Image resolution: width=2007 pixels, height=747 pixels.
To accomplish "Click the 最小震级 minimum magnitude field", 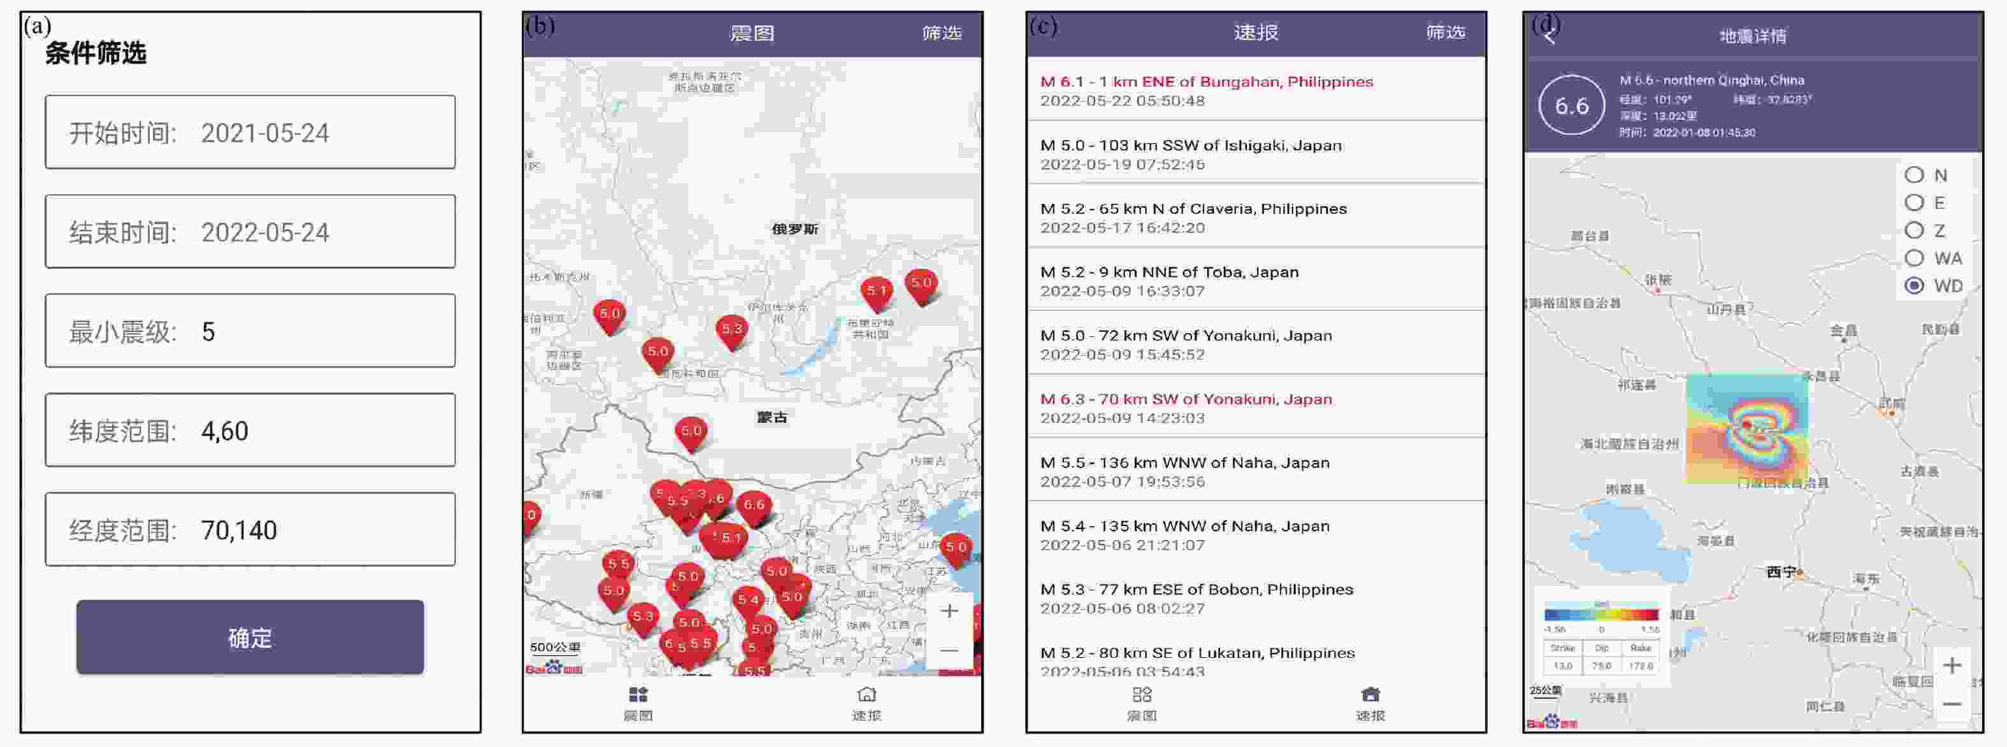I will 250,331.
